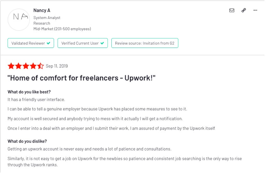The width and height of the screenshot is (277, 179).
Task: Click the Sep 11, 2019 review date
Action: (57, 66)
